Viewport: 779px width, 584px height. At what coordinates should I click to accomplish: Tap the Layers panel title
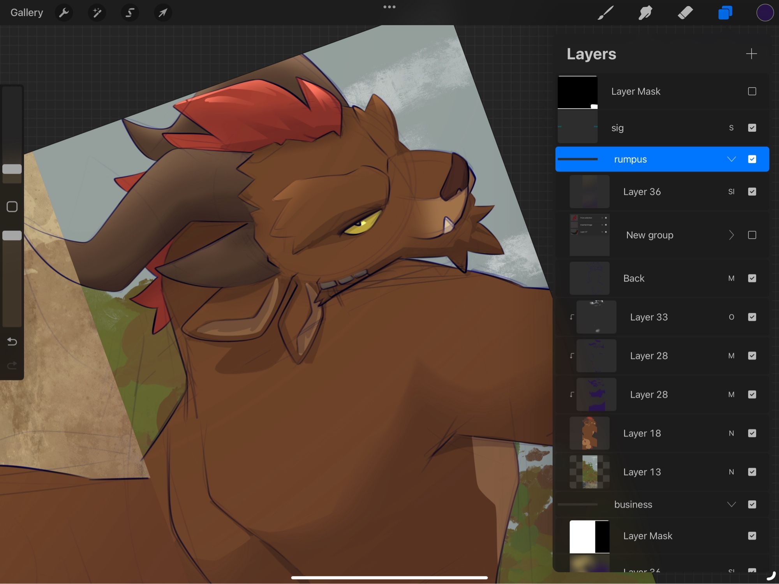tap(591, 54)
